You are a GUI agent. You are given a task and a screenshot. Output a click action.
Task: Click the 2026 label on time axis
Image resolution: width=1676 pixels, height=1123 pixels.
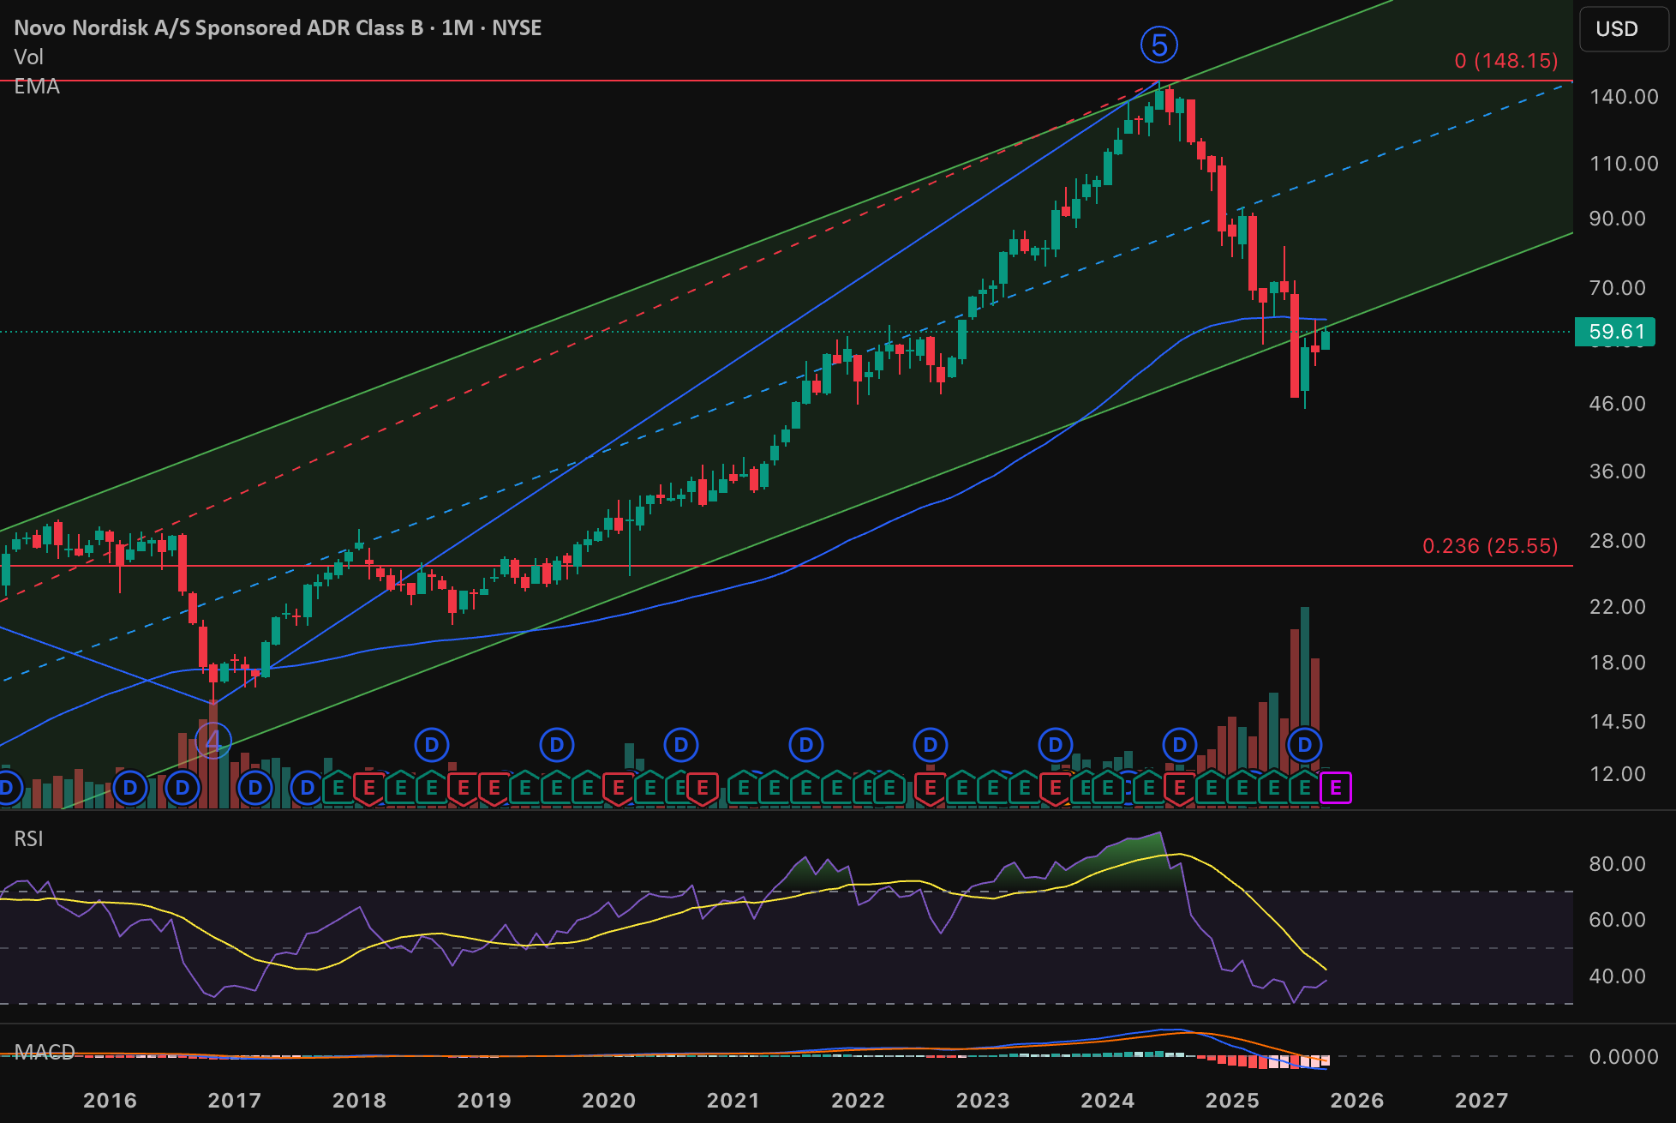pos(1357,1101)
